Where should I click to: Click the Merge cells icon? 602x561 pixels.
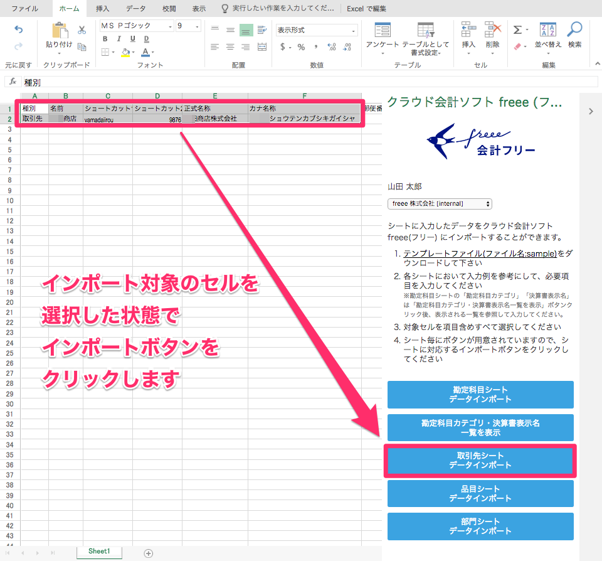click(x=262, y=47)
